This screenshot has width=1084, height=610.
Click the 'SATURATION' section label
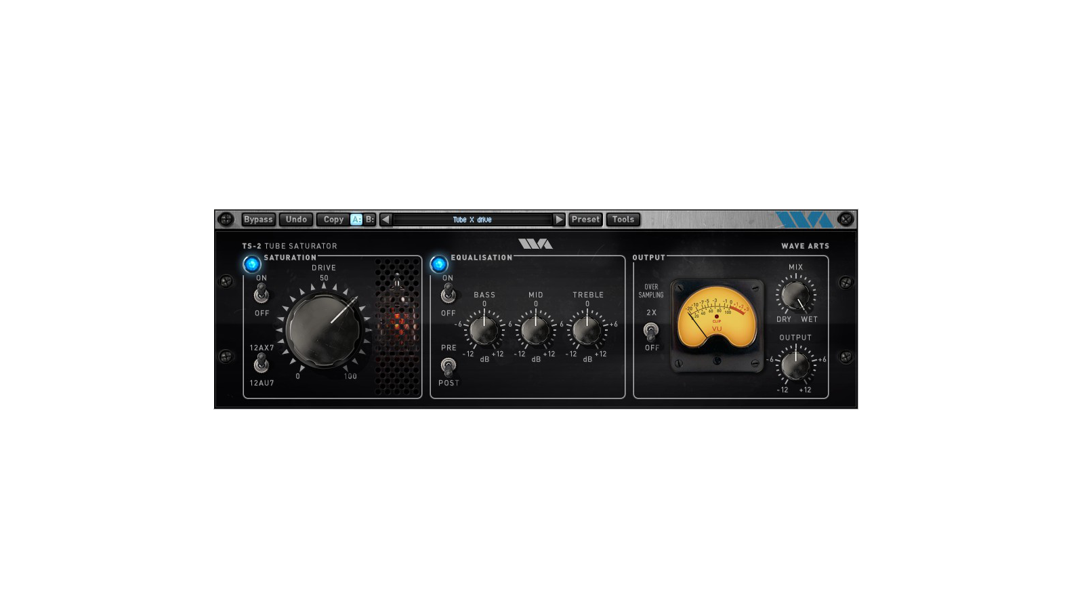point(290,258)
